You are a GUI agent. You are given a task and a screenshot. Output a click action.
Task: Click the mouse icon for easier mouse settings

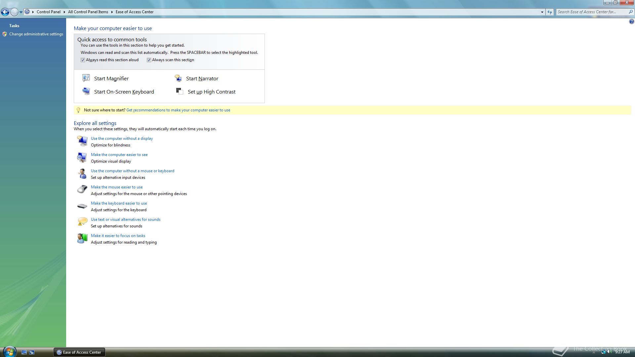pos(82,189)
